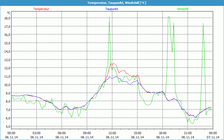Screen dimensions: 224x140
Task: Select the 5,0 value on the y-axis
Action: (7, 126)
